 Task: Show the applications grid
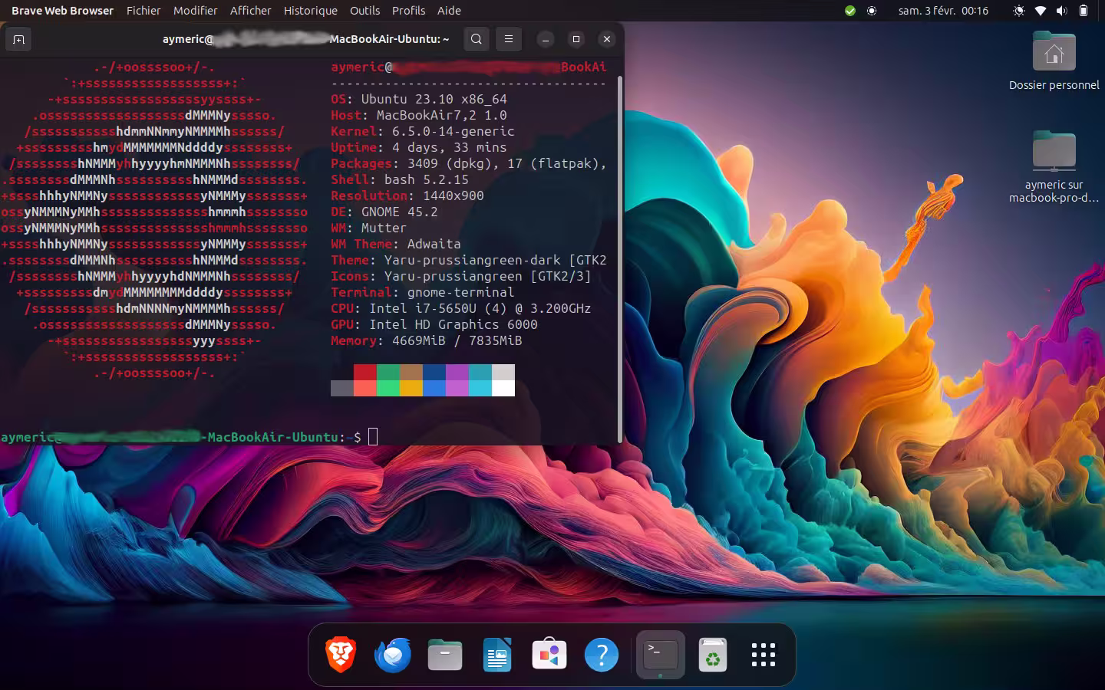pyautogui.click(x=764, y=655)
